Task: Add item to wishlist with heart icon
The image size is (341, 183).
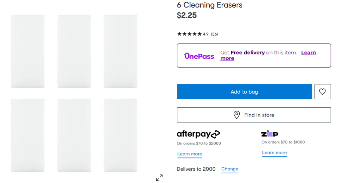Action: point(322,92)
